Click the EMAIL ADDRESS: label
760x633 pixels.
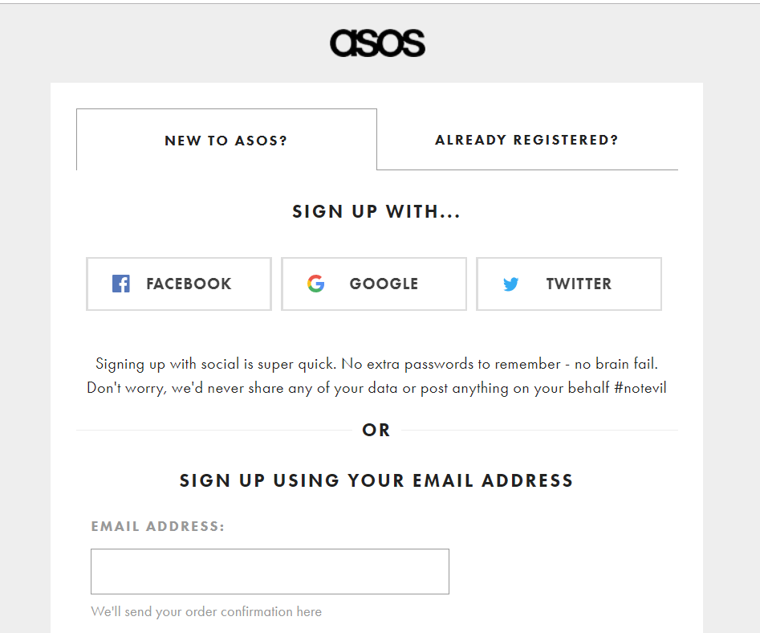pyautogui.click(x=156, y=526)
